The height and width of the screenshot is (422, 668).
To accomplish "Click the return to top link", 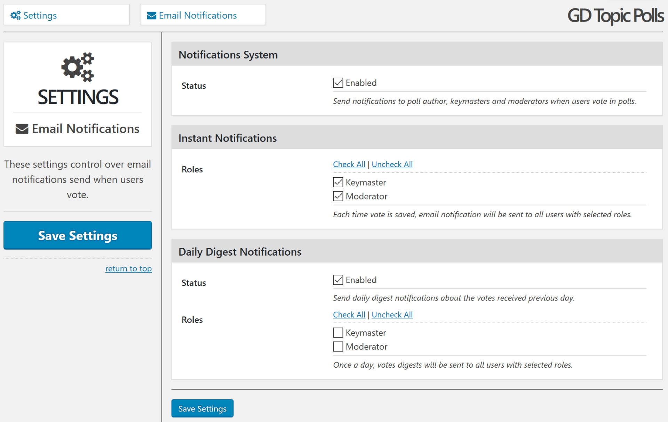I will (128, 269).
